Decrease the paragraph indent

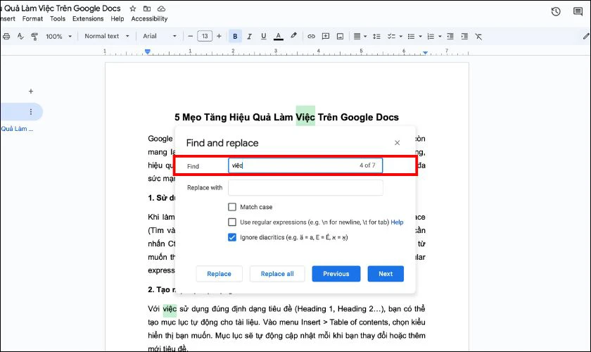(450, 36)
